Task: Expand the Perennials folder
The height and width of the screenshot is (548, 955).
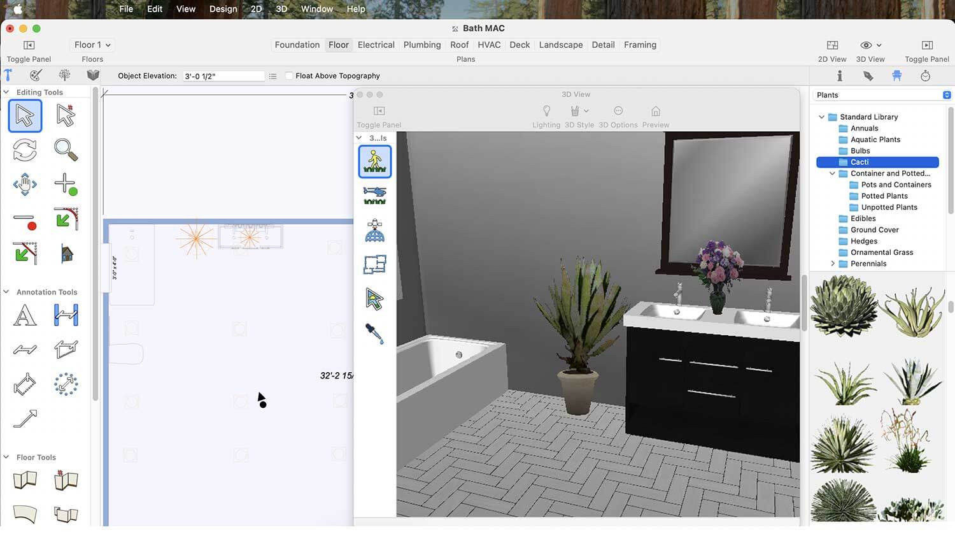Action: pos(833,264)
